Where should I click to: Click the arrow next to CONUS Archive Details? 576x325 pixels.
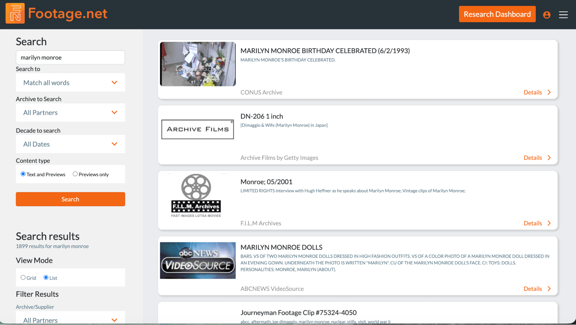point(549,92)
